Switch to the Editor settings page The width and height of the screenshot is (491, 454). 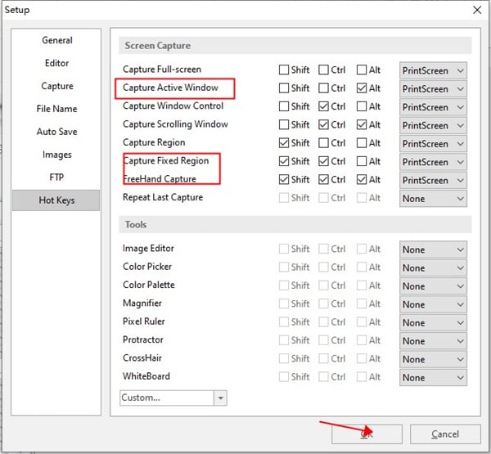pos(56,63)
